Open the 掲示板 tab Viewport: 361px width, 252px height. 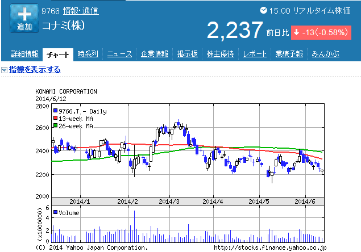(x=188, y=54)
